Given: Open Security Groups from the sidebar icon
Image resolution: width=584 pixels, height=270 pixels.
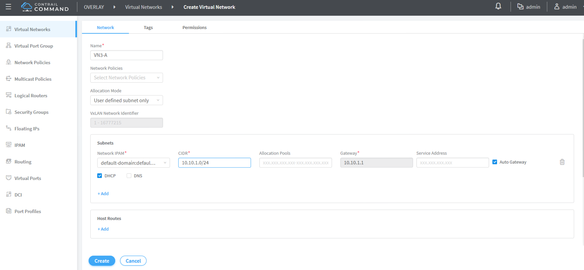Looking at the screenshot, I should coord(9,112).
